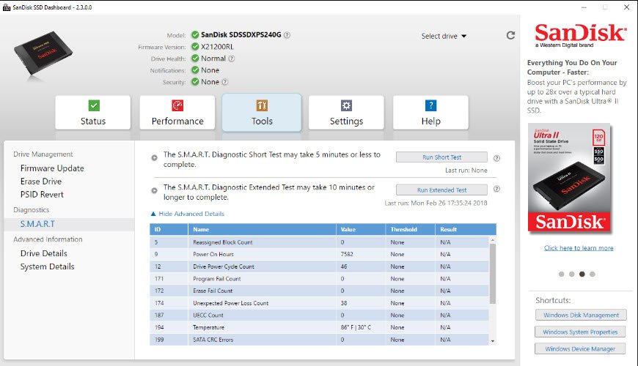Click the green check beside Drive Health Normal
638x366 pixels.
[x=195, y=59]
